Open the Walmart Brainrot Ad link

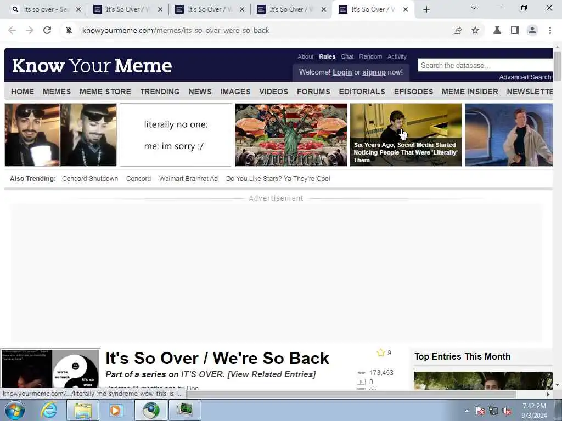[189, 179]
